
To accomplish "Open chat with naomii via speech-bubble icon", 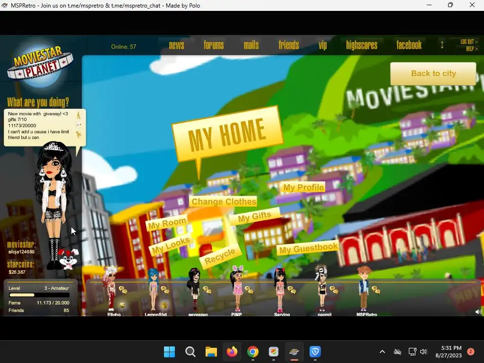I will click(x=334, y=290).
